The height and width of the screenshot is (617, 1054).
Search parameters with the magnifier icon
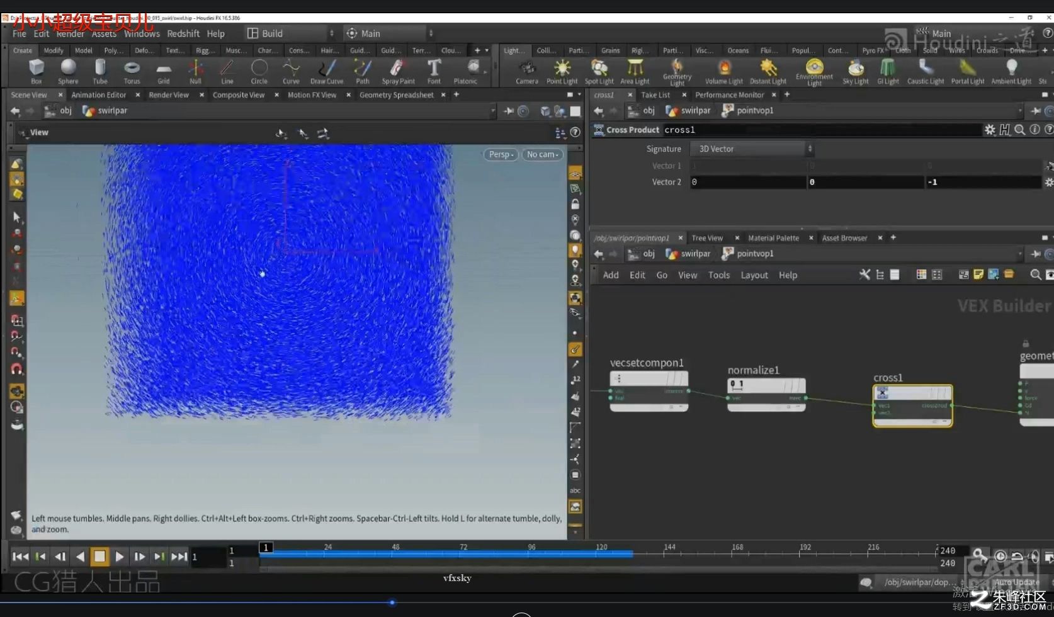tap(1019, 130)
